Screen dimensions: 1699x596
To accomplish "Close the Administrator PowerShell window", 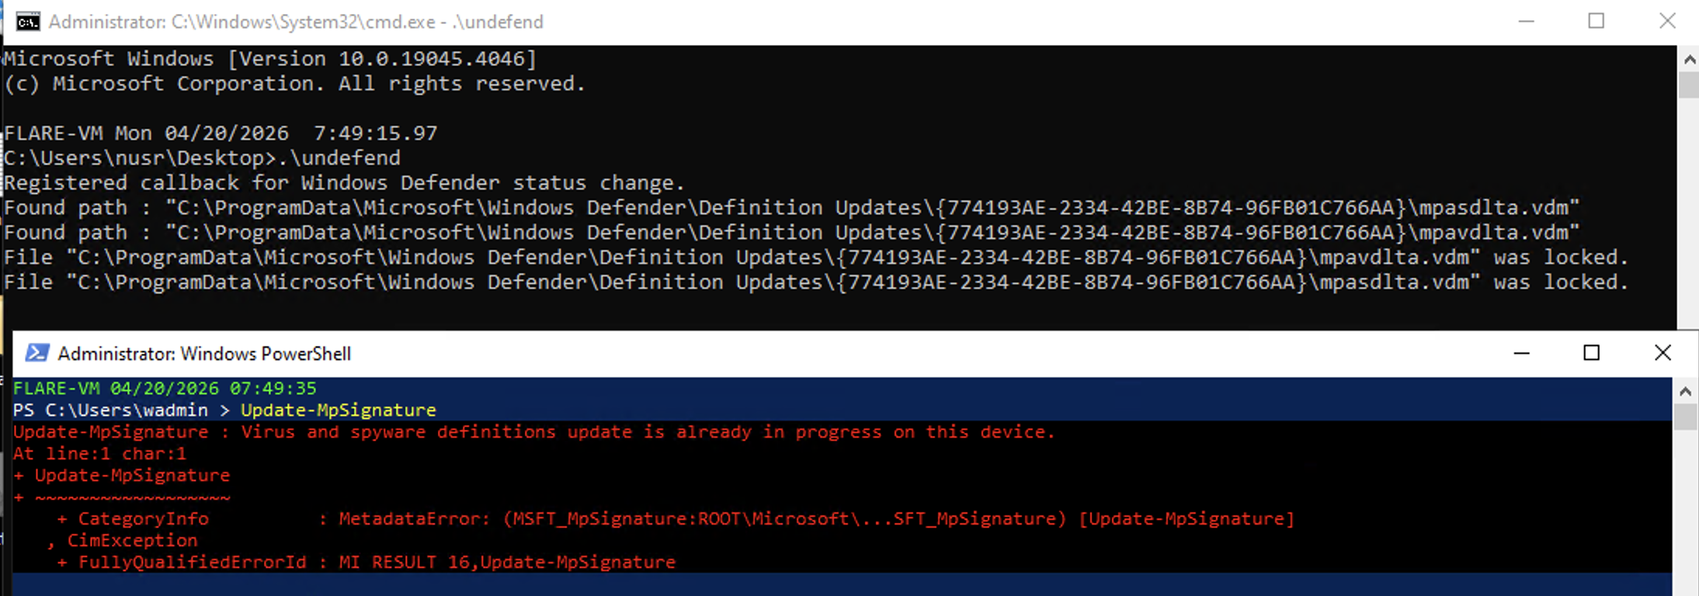I will click(x=1663, y=353).
